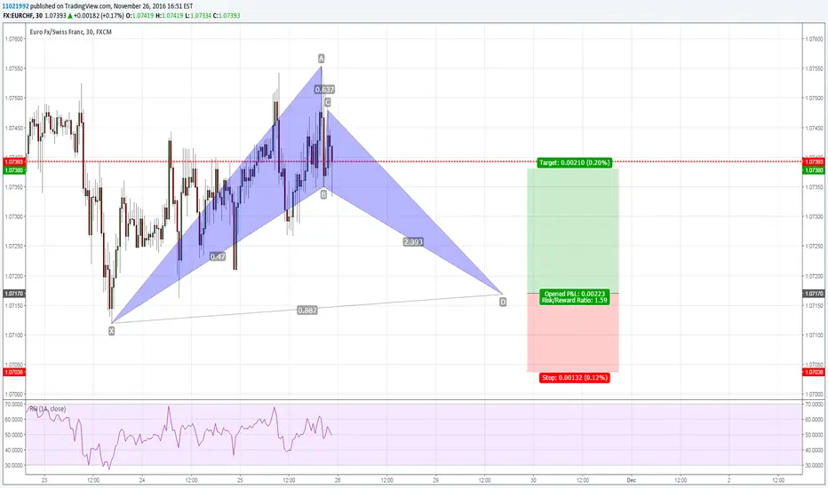Select the pattern point label X
This screenshot has width=828, height=488.
111,331
